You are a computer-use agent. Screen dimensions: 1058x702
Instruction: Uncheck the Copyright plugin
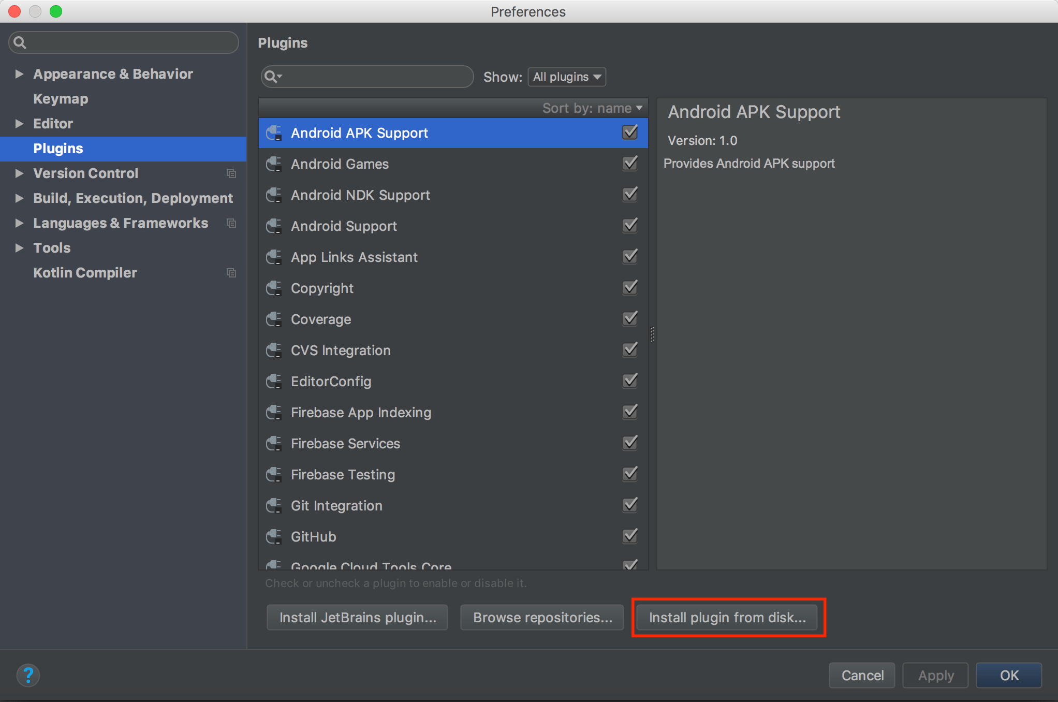pos(629,287)
